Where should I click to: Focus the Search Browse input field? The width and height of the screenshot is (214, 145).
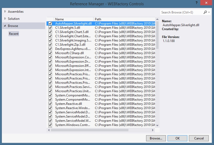coord(181,12)
